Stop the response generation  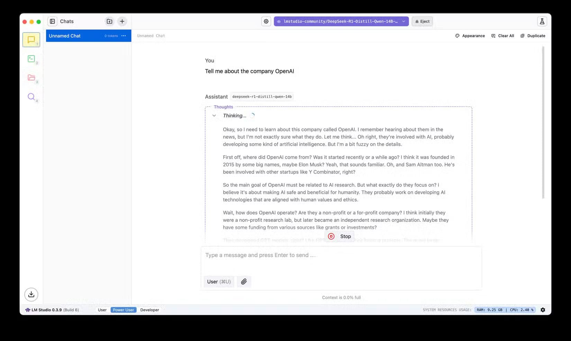coord(339,236)
